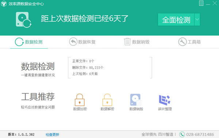
Task: Switch to the 数据检测 tab
Action: [x=29, y=42]
